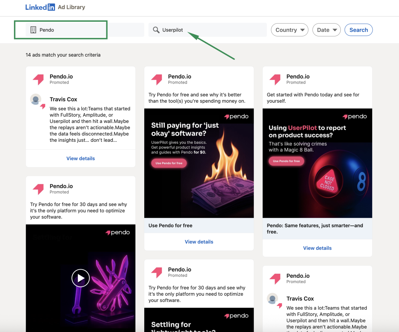Open the Country filter dropdown

point(290,30)
